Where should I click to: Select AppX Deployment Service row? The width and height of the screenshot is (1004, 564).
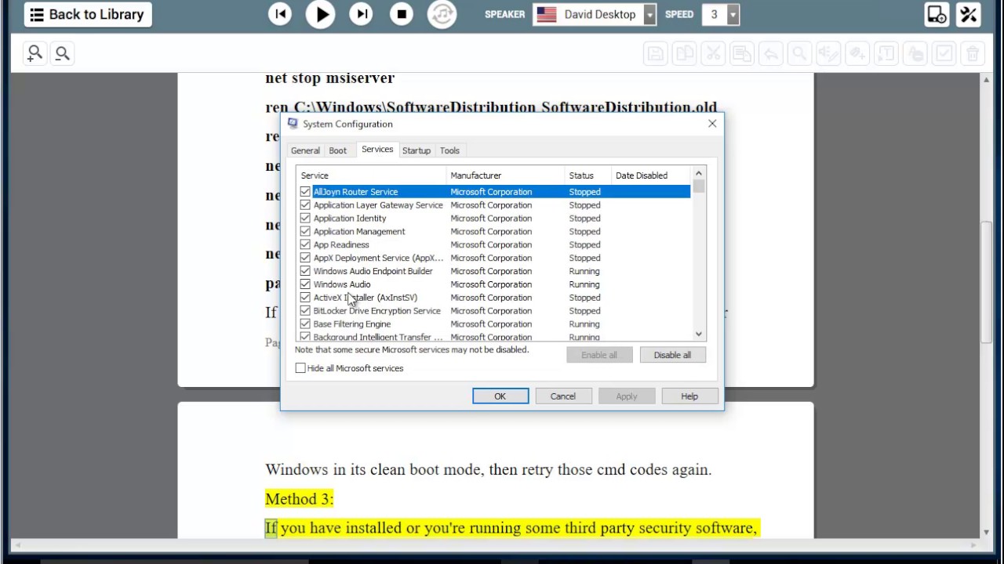click(494, 258)
